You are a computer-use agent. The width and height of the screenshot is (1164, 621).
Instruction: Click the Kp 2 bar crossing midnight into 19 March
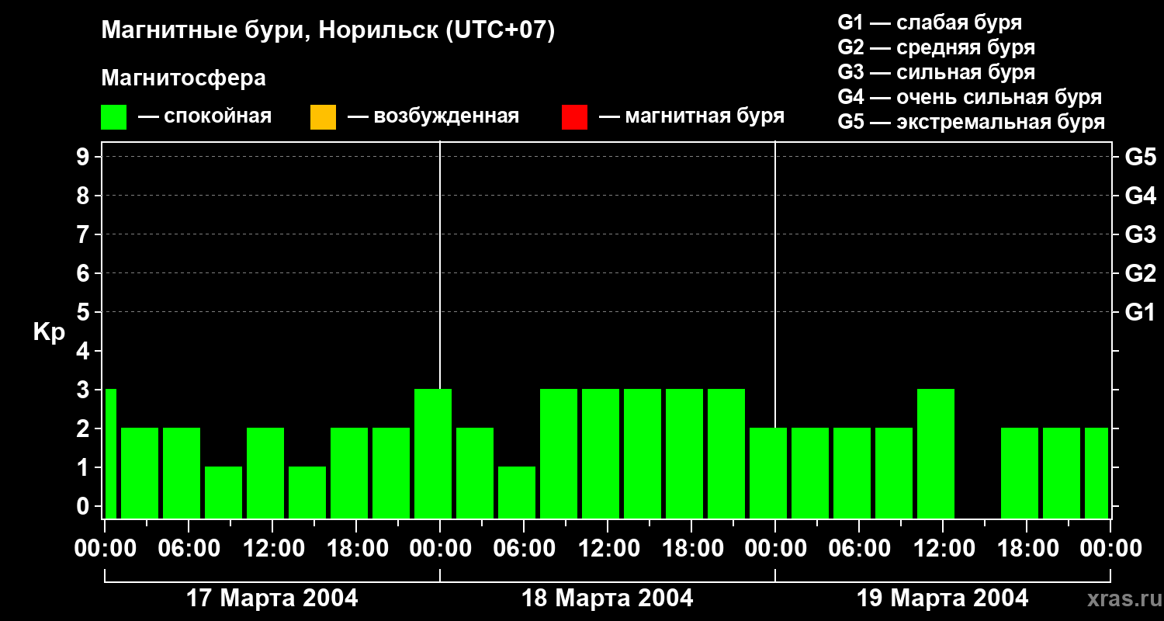(768, 473)
